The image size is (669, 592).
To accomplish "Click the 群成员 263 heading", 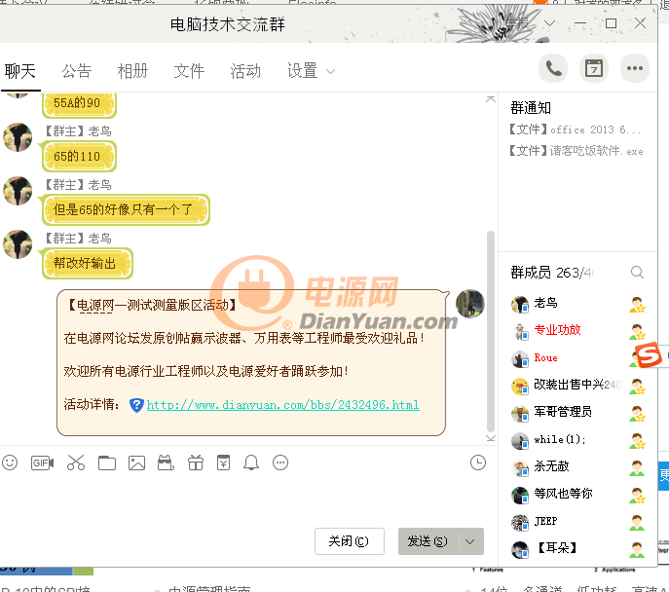I will (x=552, y=272).
